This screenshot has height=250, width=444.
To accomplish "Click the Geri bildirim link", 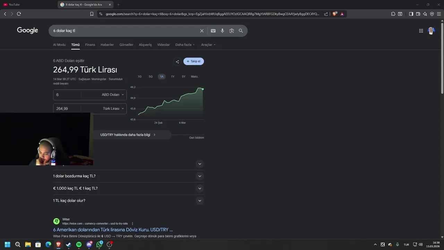I will click(x=196, y=138).
